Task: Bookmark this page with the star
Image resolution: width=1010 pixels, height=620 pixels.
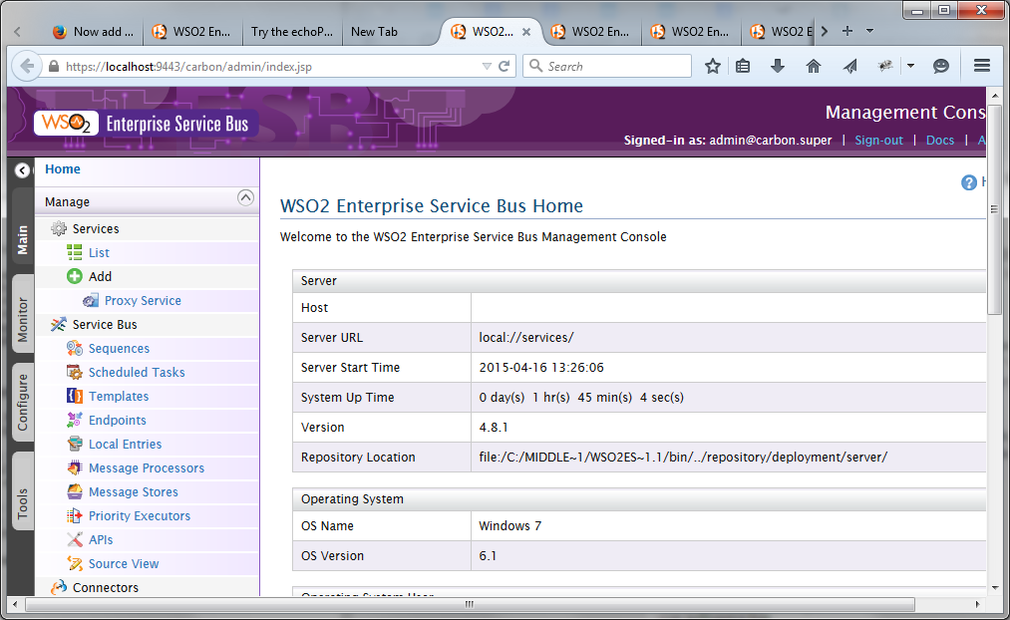Action: tap(713, 66)
